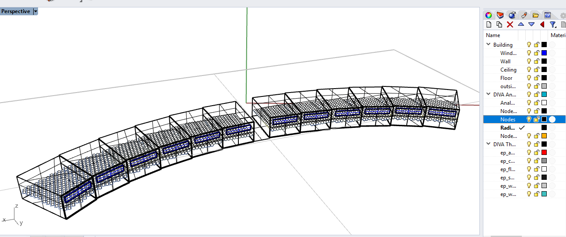The width and height of the screenshot is (566, 237).
Task: Open the Materials panel tab with brush icon
Action: point(523,15)
